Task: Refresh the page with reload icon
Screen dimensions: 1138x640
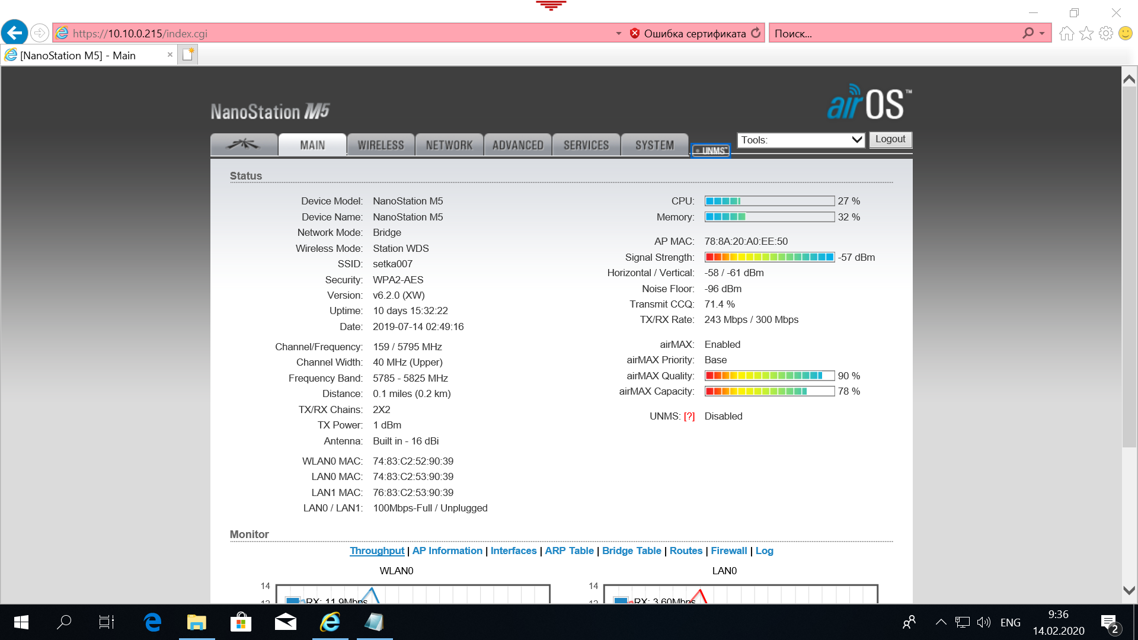Action: [x=756, y=33]
